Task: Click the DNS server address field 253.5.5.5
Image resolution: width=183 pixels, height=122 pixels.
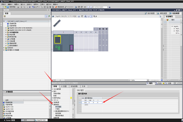Action: (91, 103)
